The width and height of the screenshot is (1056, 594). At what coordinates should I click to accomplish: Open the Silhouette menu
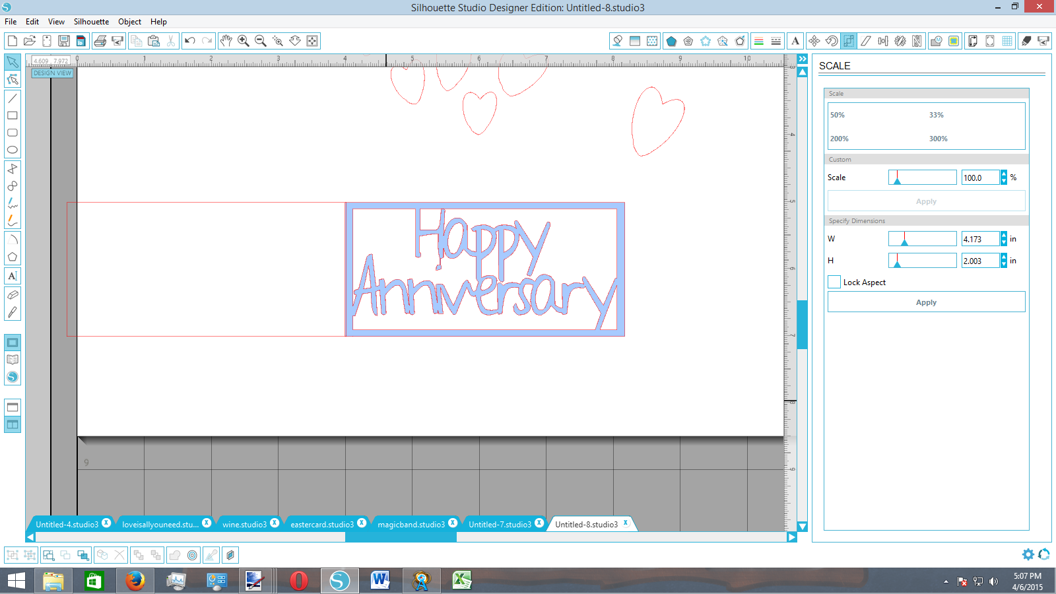pos(91,22)
